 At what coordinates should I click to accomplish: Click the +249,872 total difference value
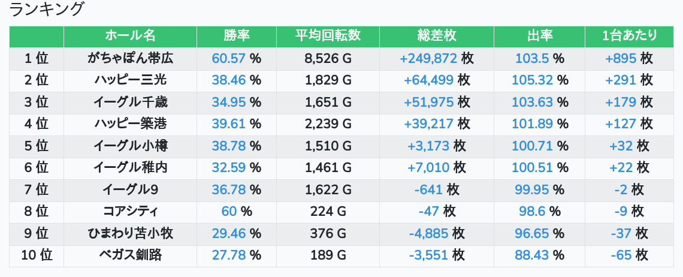tap(428, 58)
